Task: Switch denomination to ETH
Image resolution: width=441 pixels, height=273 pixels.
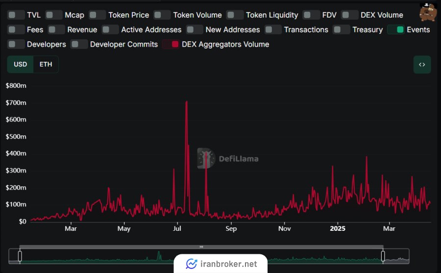Action: (46, 65)
